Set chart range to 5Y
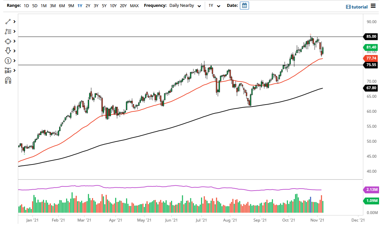This screenshot has height=230, width=381. click(104, 6)
